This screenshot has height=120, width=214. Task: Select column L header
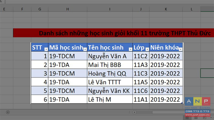tap(192, 9)
